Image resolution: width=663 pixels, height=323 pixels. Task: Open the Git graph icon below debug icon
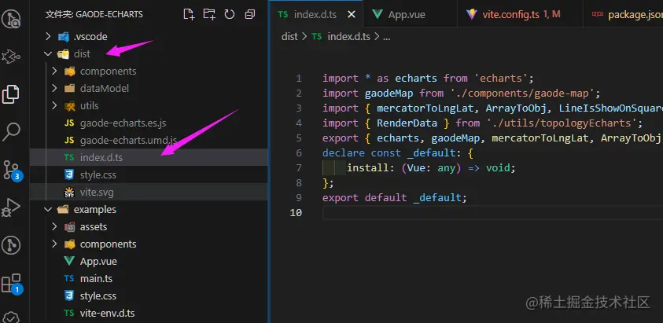(11, 245)
